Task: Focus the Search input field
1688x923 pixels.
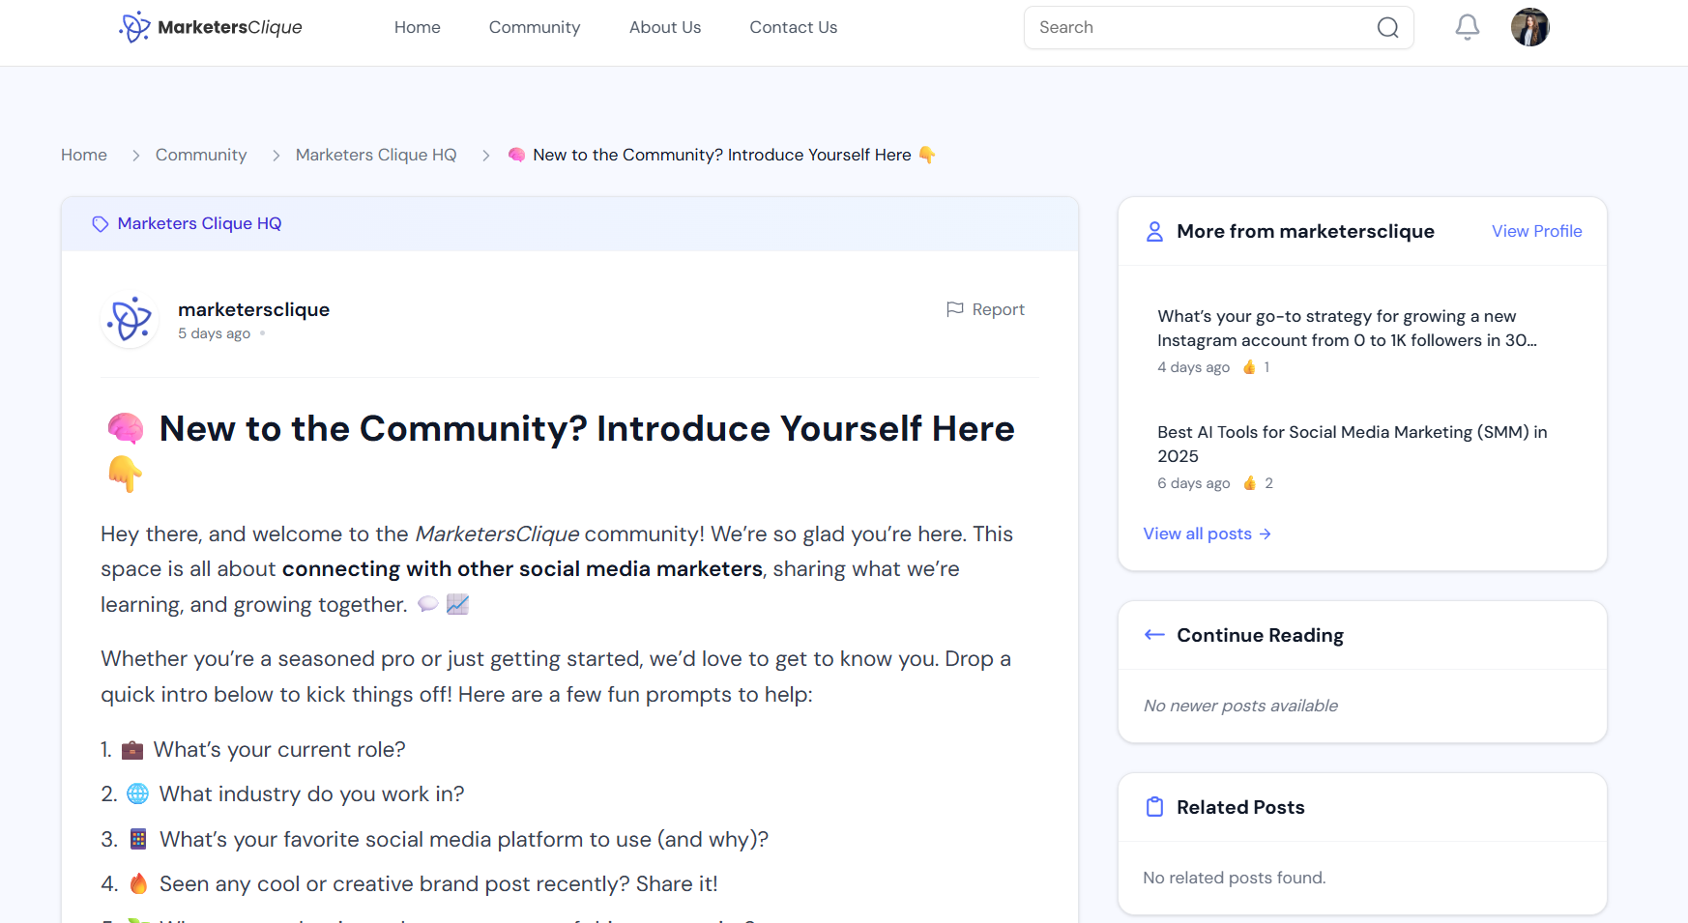Action: click(1199, 27)
